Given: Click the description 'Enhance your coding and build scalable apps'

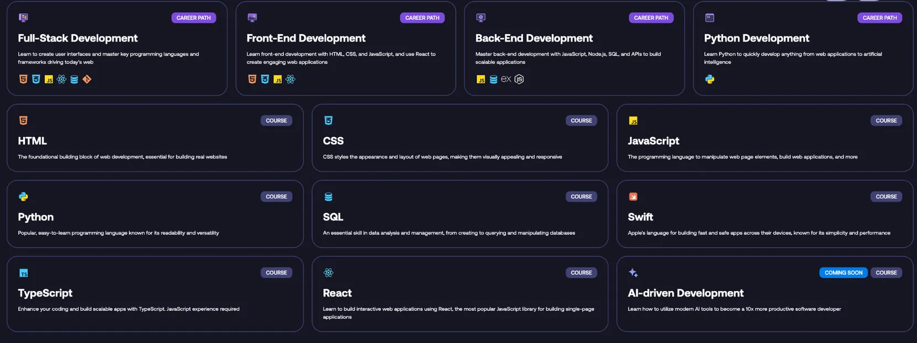Looking at the screenshot, I should click(72, 309).
